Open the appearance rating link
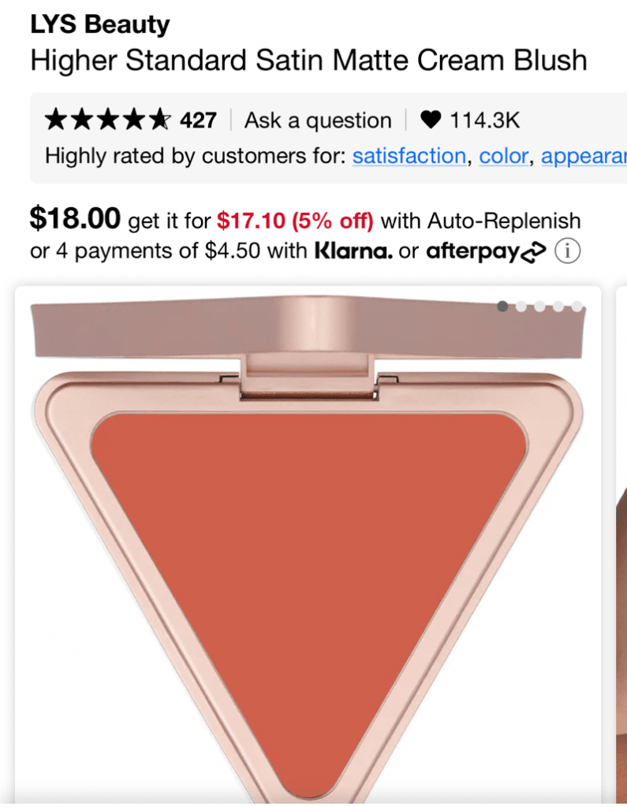This screenshot has height=807, width=627. 584,157
